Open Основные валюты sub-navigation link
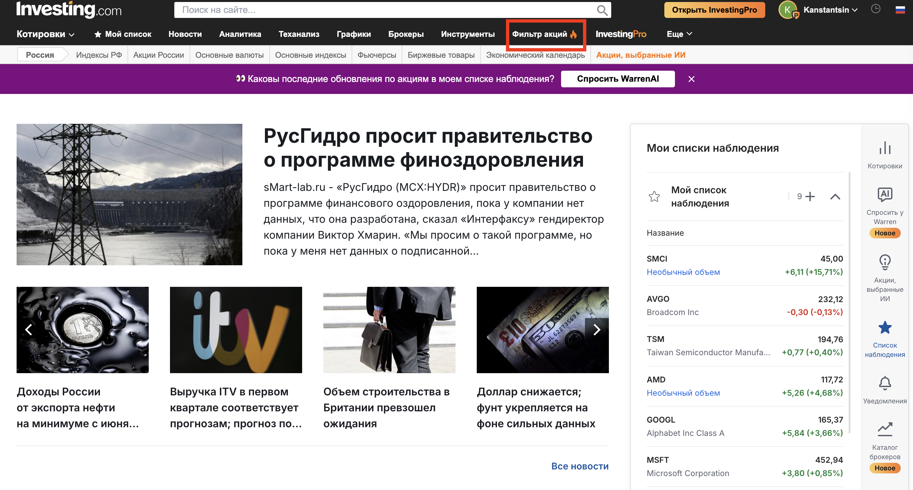The width and height of the screenshot is (913, 490). pyautogui.click(x=229, y=55)
